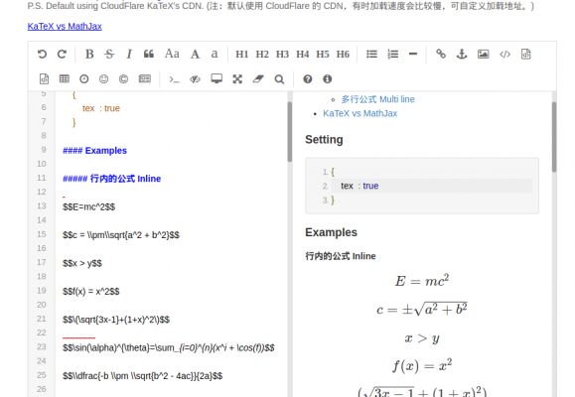Open about info with the i icon
The height and width of the screenshot is (397, 575).
point(327,78)
